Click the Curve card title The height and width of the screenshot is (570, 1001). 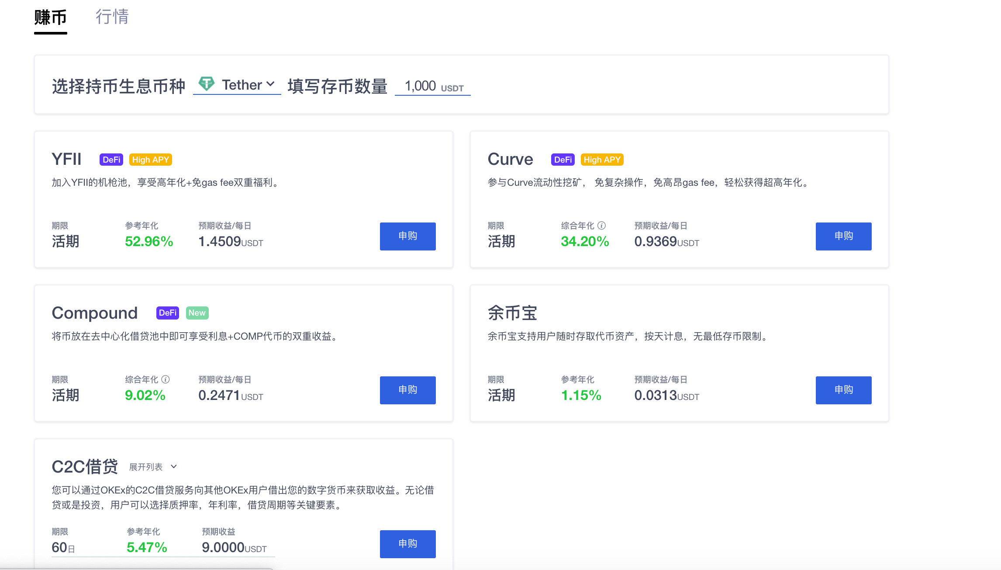pos(510,159)
